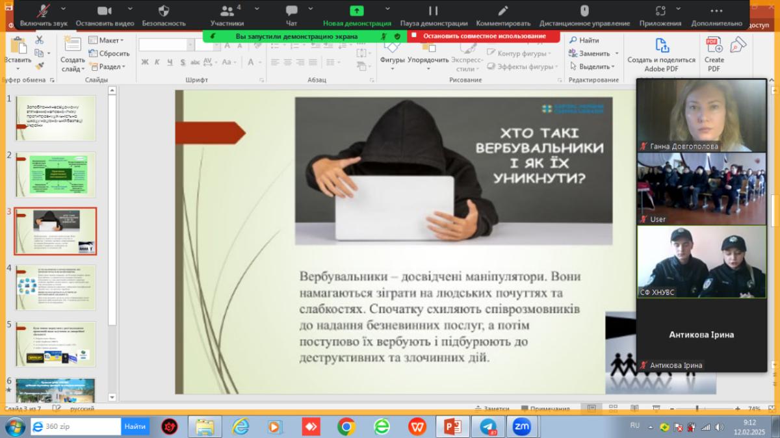Open Безопасность shield icon in Zoom bar

(x=164, y=10)
